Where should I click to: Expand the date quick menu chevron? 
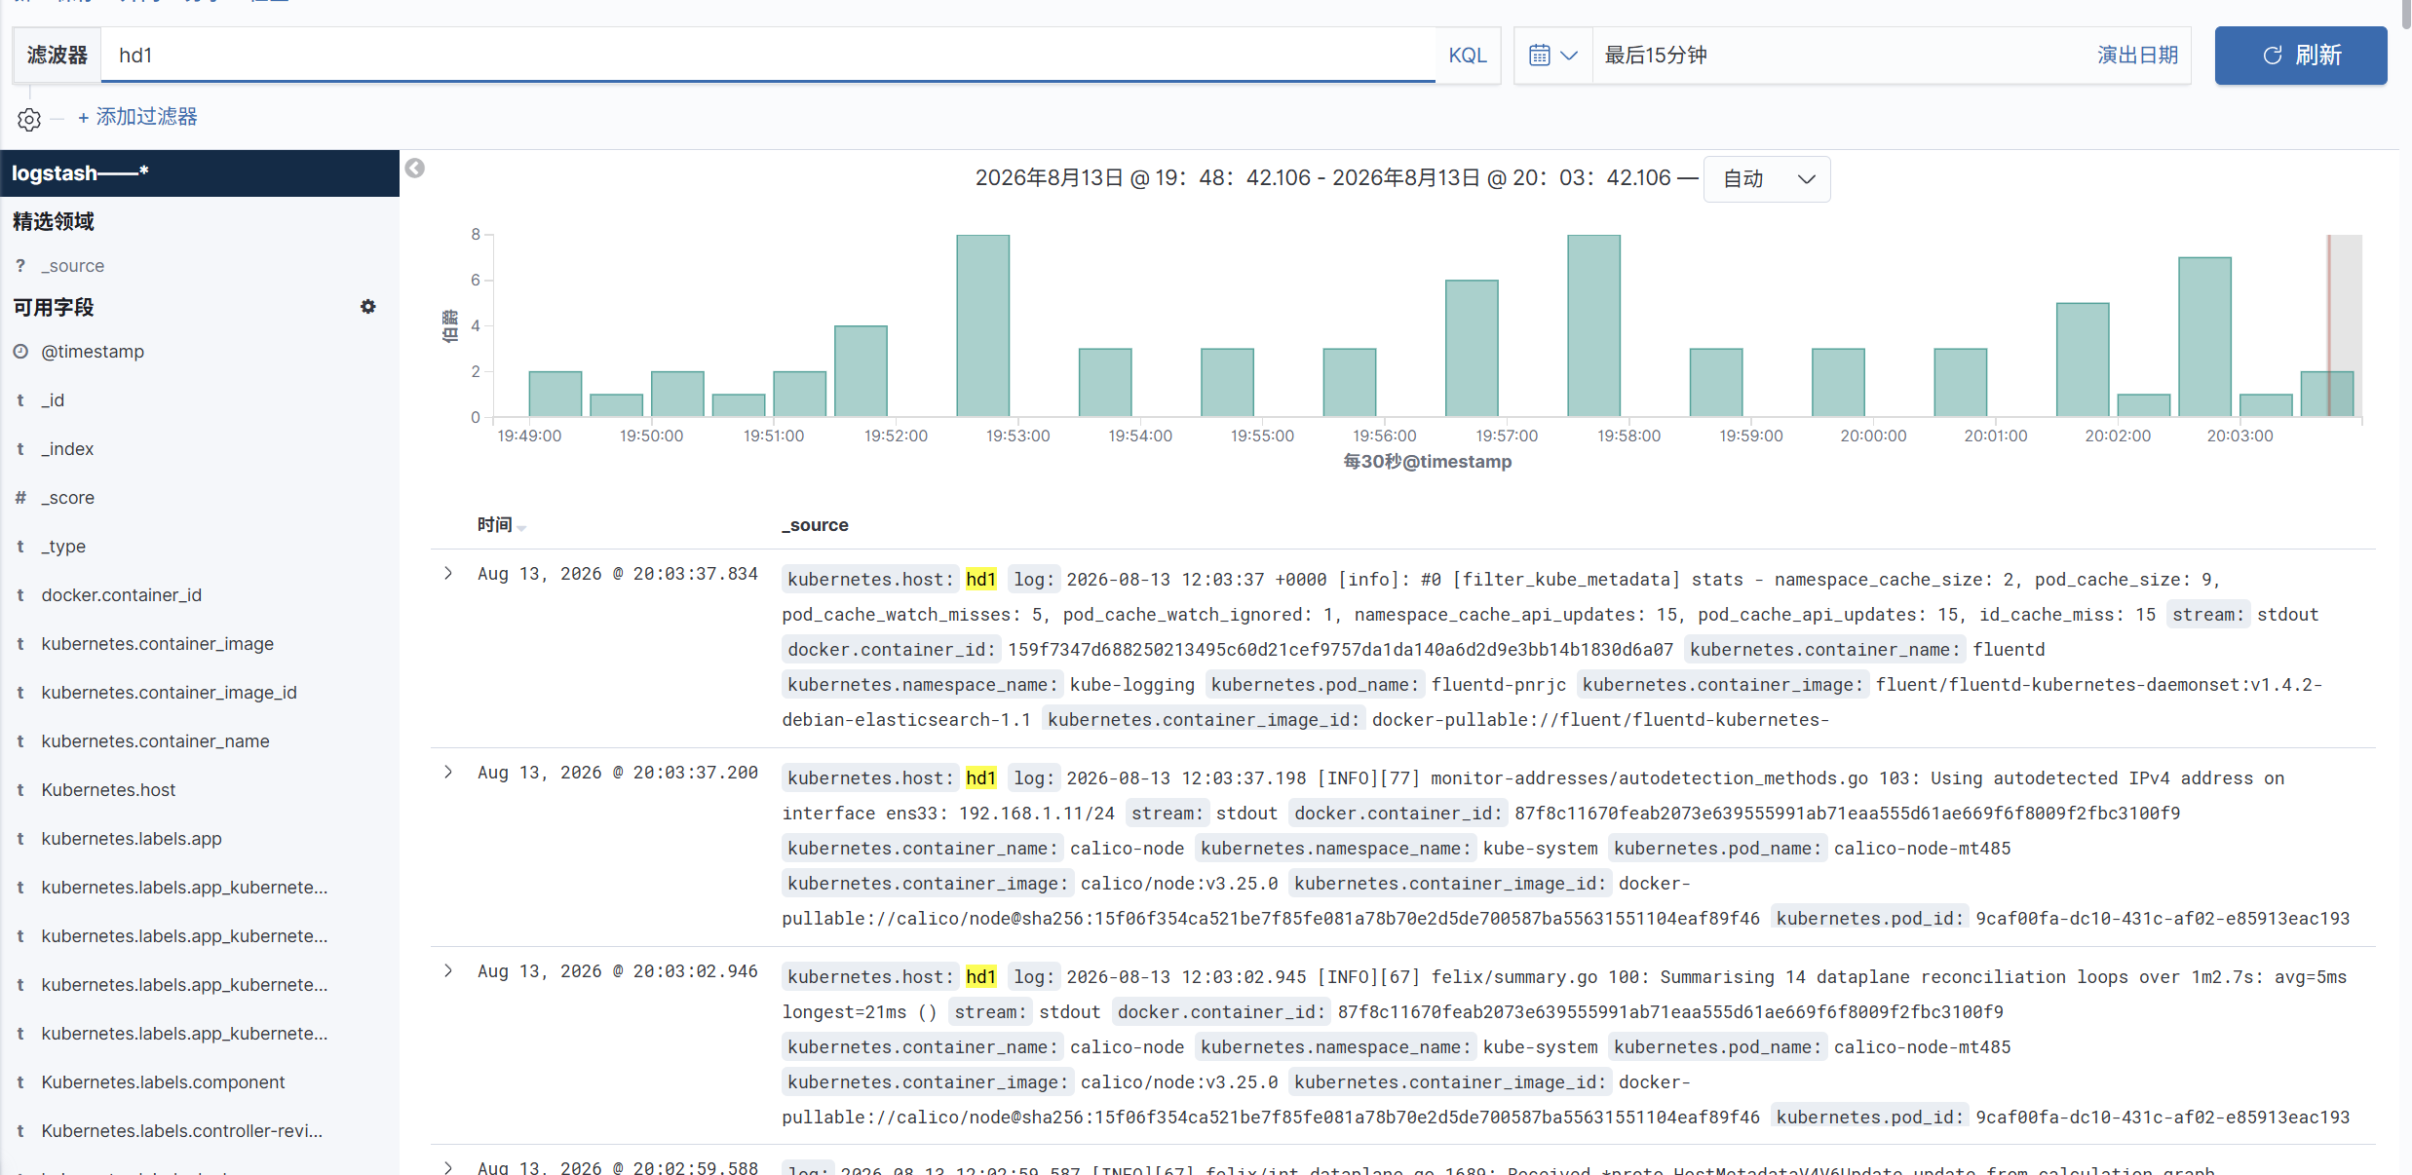click(x=1569, y=56)
